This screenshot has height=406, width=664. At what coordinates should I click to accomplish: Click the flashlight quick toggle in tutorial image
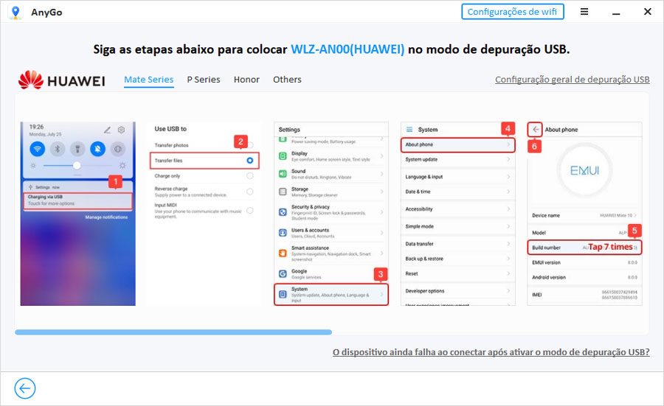pyautogui.click(x=77, y=149)
